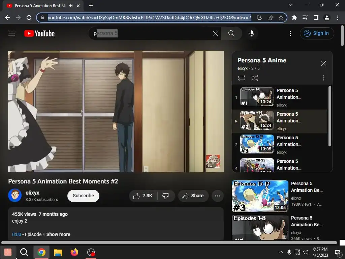
Task: Click the browser forward arrow
Action: tap(18, 18)
